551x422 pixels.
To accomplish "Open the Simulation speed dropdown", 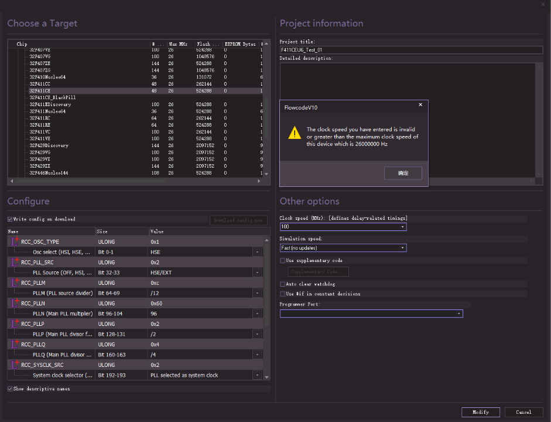I will [x=402, y=248].
